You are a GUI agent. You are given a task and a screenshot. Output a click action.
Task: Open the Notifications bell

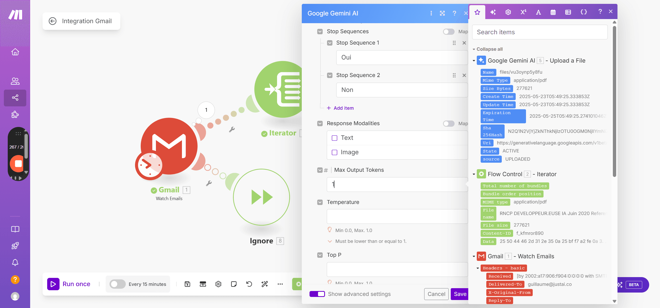point(15,262)
